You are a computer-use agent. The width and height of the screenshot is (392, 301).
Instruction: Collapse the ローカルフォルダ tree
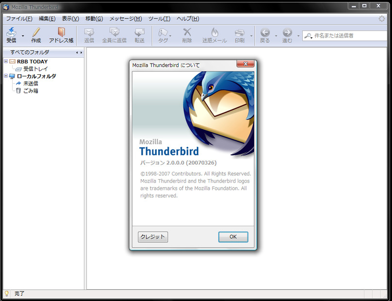(6, 76)
